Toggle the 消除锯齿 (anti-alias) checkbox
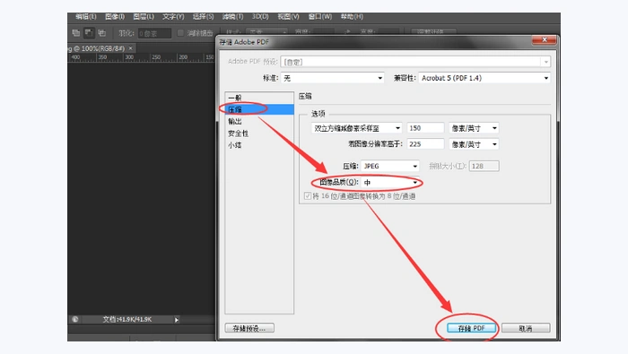This screenshot has width=628, height=354. [x=180, y=33]
